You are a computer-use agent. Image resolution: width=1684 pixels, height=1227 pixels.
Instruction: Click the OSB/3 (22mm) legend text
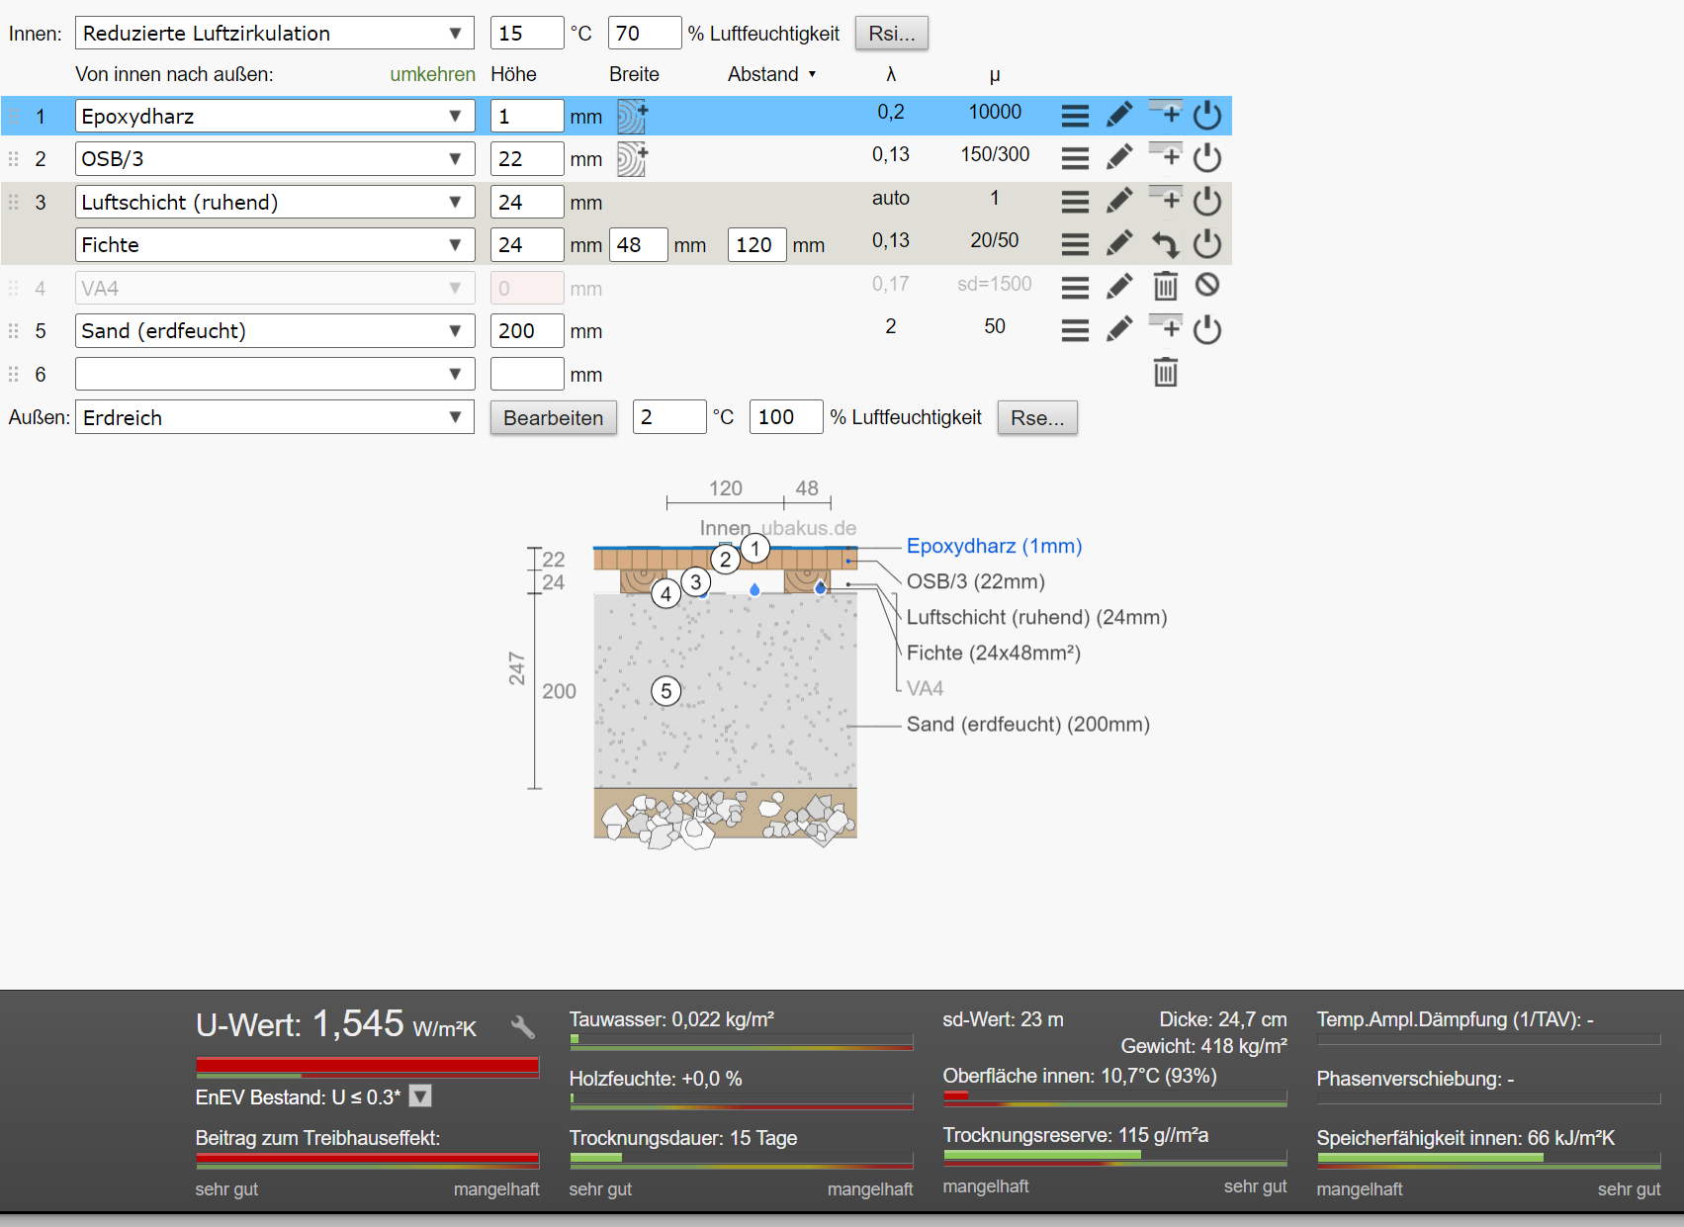point(976,581)
